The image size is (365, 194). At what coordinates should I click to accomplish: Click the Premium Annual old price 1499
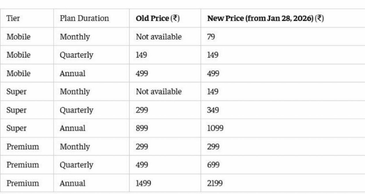coord(143,183)
